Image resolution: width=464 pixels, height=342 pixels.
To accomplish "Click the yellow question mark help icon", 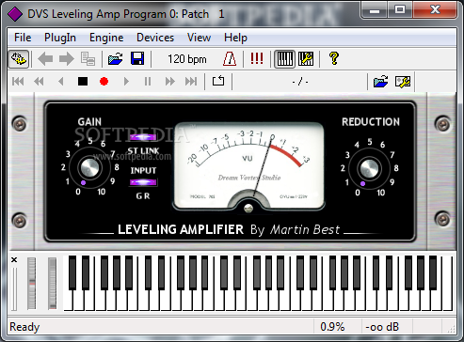I will coord(334,58).
